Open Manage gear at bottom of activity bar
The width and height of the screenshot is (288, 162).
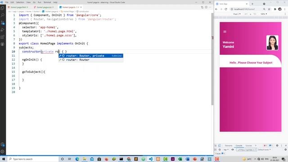(2, 152)
